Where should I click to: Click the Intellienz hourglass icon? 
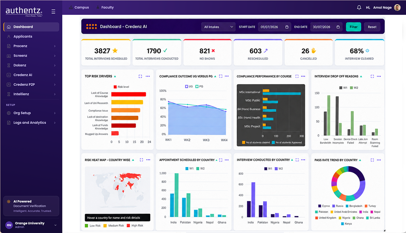tap(9, 94)
